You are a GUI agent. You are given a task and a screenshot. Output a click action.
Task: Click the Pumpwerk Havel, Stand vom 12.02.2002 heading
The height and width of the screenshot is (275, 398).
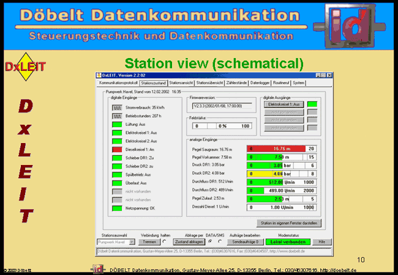143,92
